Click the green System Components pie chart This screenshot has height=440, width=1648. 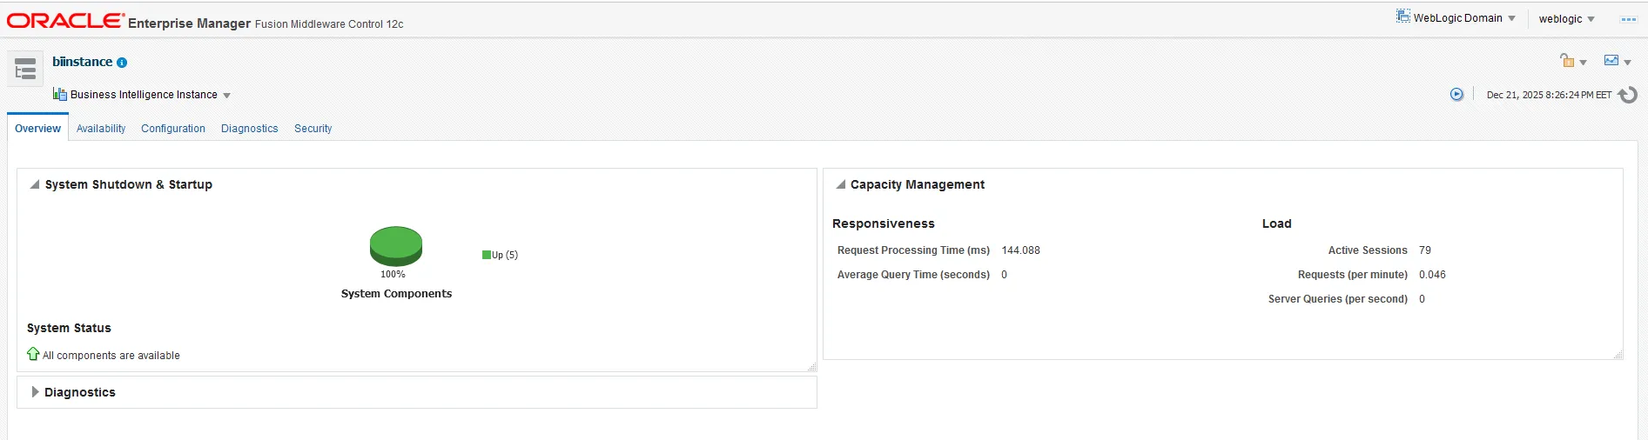point(396,245)
